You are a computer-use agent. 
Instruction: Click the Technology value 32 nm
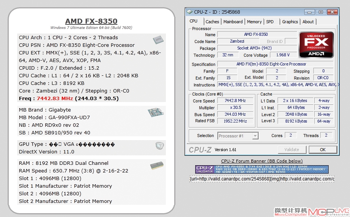(x=228, y=55)
